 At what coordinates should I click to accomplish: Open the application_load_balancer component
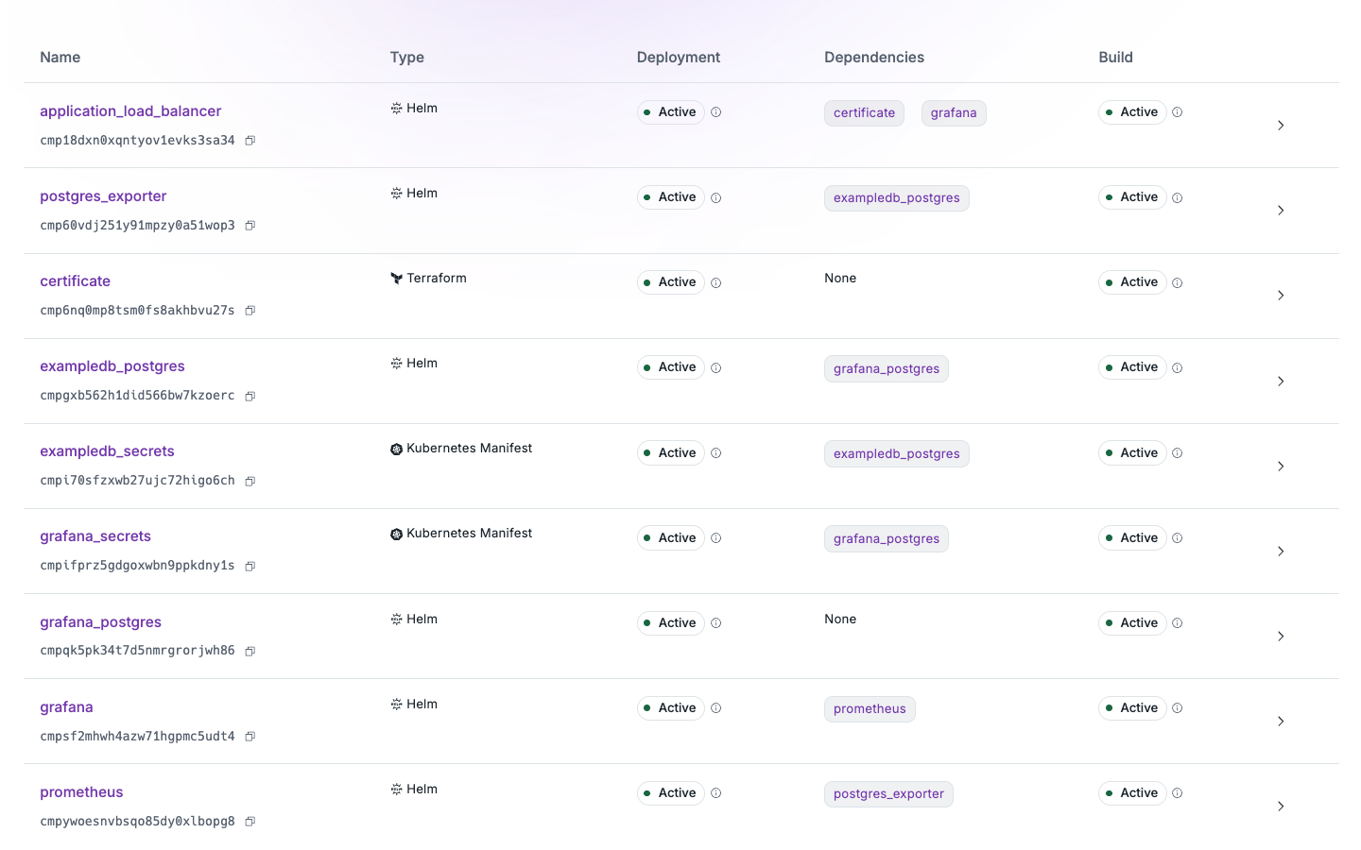click(x=130, y=110)
